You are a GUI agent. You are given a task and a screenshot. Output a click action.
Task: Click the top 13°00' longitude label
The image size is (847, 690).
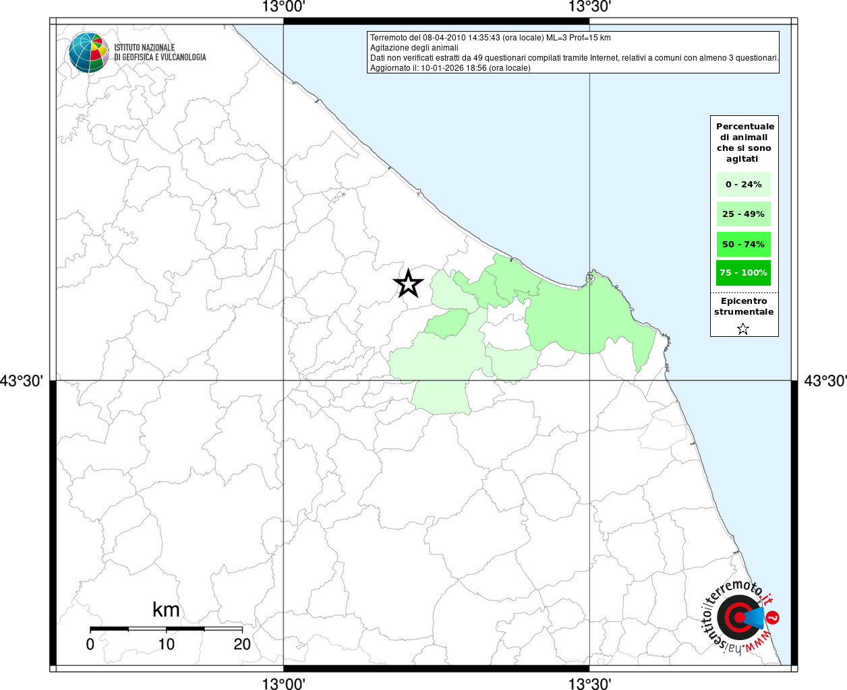pyautogui.click(x=284, y=7)
